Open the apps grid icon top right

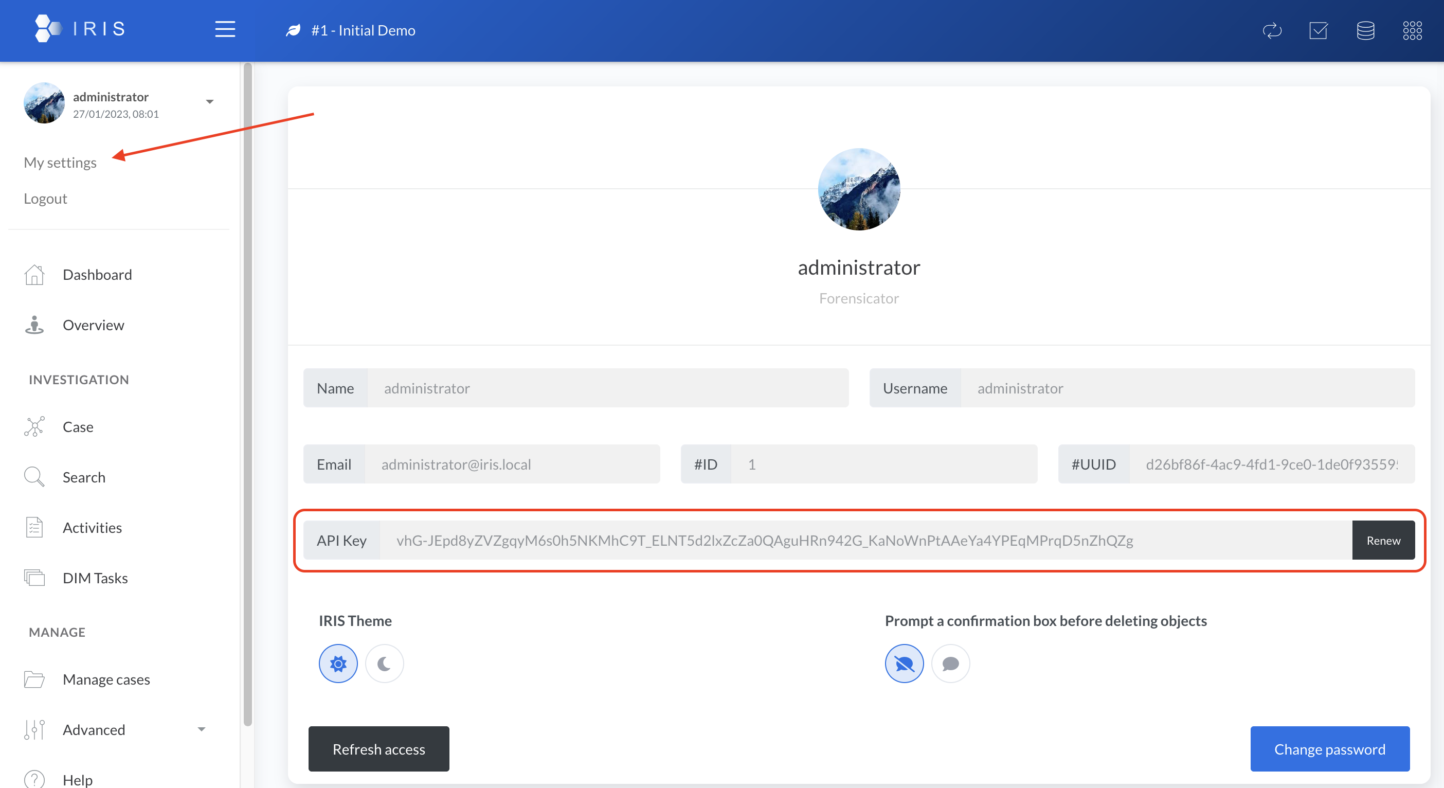pyautogui.click(x=1412, y=31)
